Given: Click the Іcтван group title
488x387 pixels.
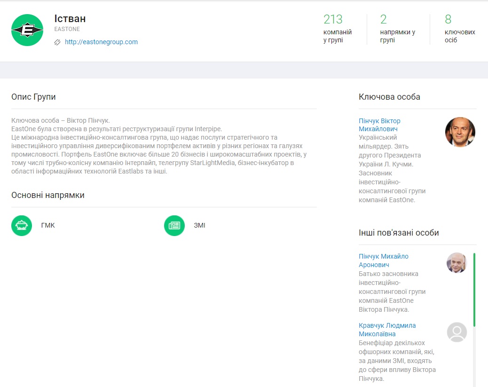Looking at the screenshot, I should [x=70, y=19].
